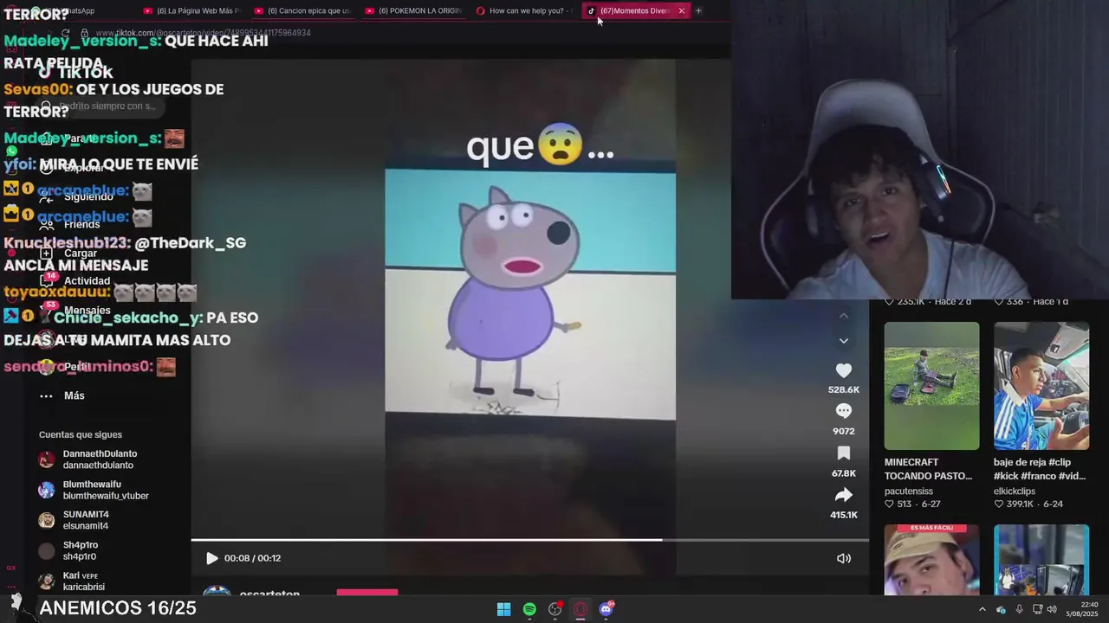
Task: Switch to Cancion epica browser tab
Action: [x=302, y=11]
